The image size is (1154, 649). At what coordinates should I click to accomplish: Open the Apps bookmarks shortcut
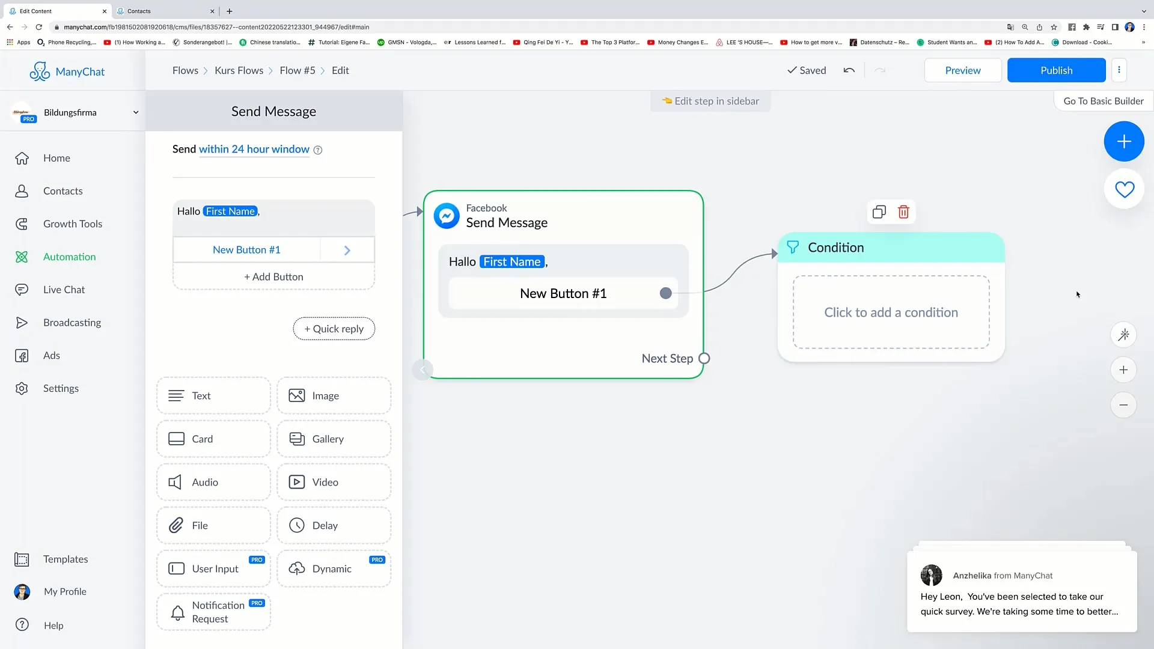18,43
